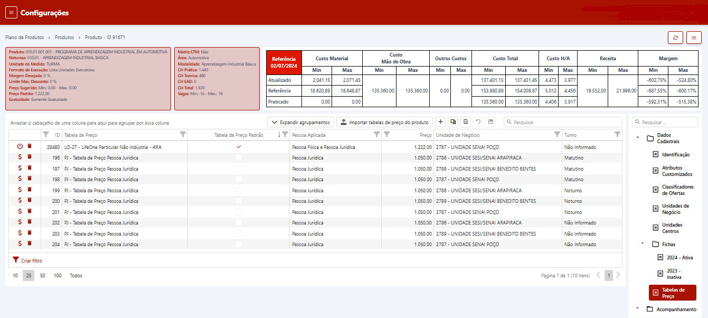This screenshot has height=318, width=708.
Task: Check Tabela de Preço Padrão for row 196
Action: (x=239, y=157)
